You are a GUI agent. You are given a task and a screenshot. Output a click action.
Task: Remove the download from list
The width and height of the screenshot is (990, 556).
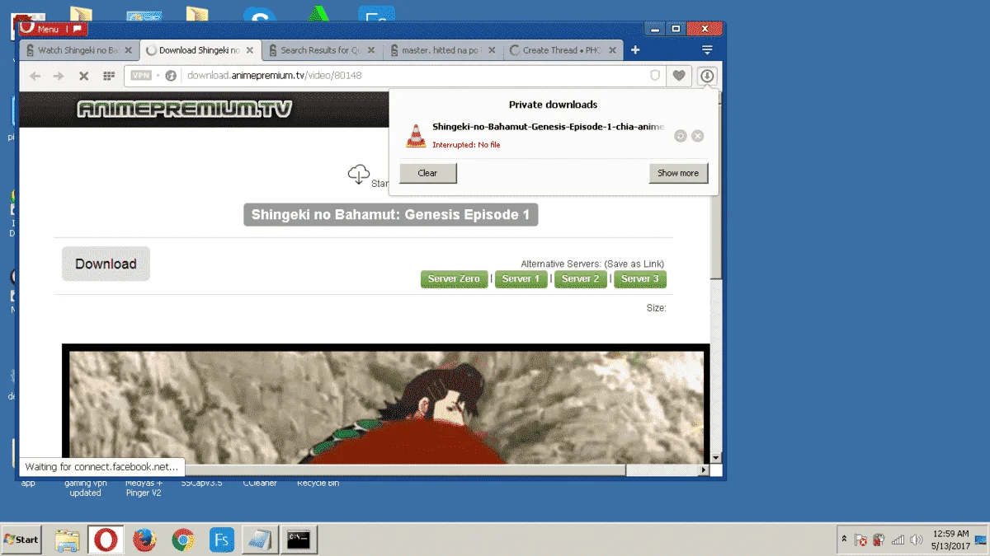coord(698,136)
